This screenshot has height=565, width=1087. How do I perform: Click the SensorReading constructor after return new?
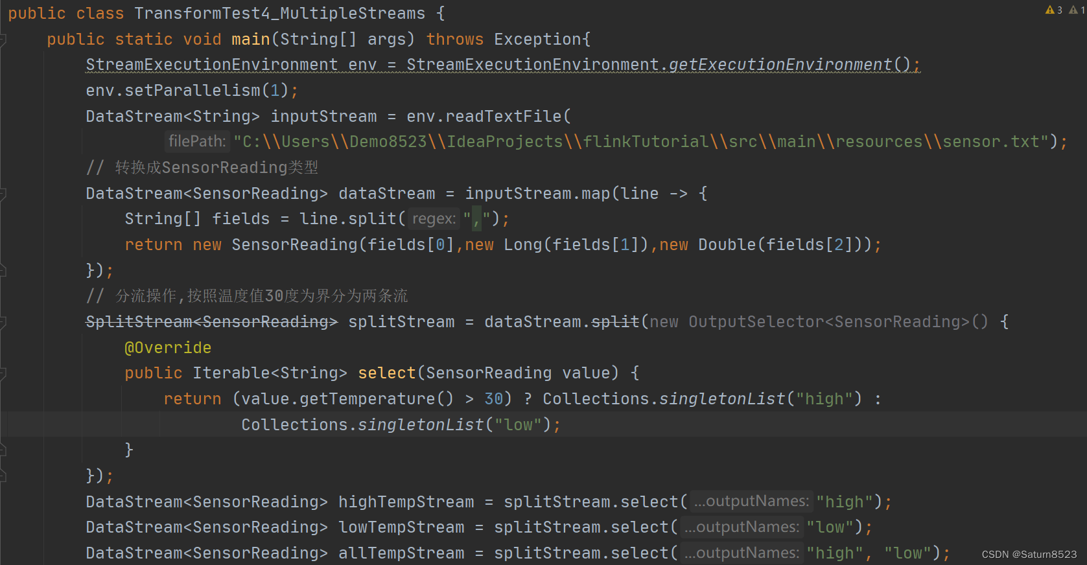[294, 245]
